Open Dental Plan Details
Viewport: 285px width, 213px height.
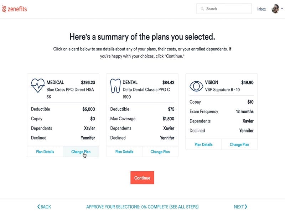coord(124,152)
